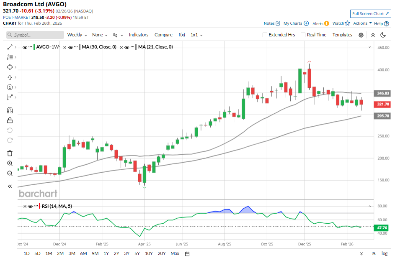Delete drawings with the trash can icon
The image size is (395, 263).
[10, 153]
